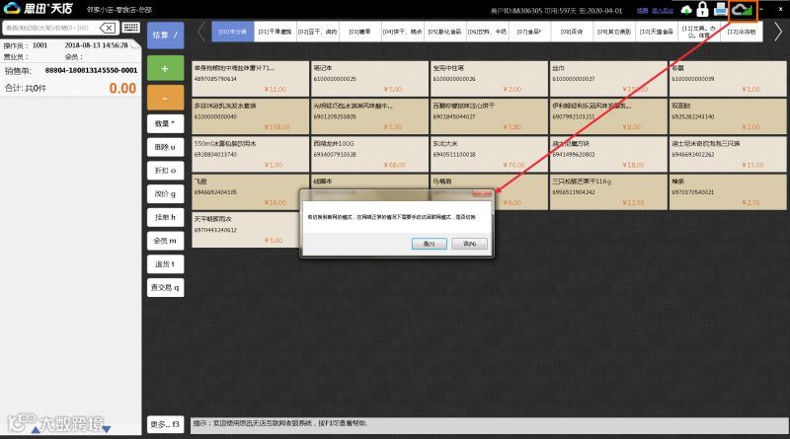
Task: Click the cloud network signal status icon
Action: (x=743, y=10)
